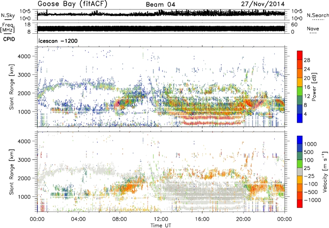Click the 'Nave' legend label

[x=313, y=28]
